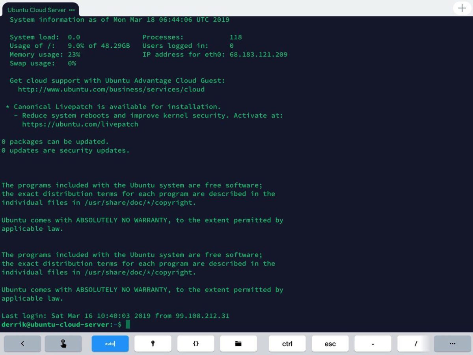Viewport: 473px width, 355px height.
Task: Click the derrik@ubuntu-cloud-server prompt
Action: point(61,324)
